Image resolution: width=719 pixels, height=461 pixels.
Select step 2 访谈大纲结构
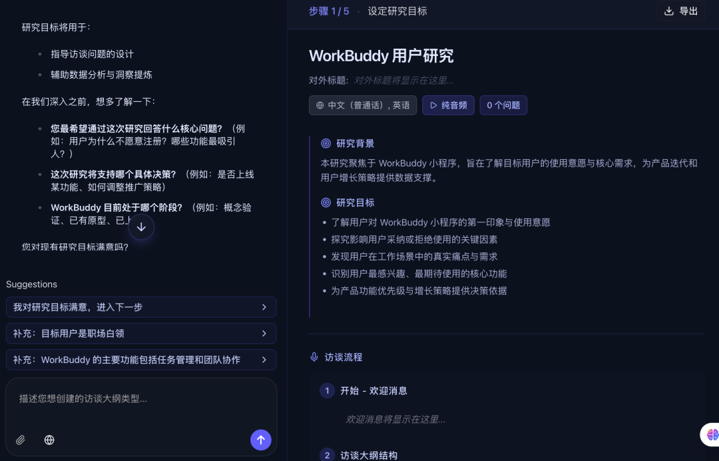[369, 455]
